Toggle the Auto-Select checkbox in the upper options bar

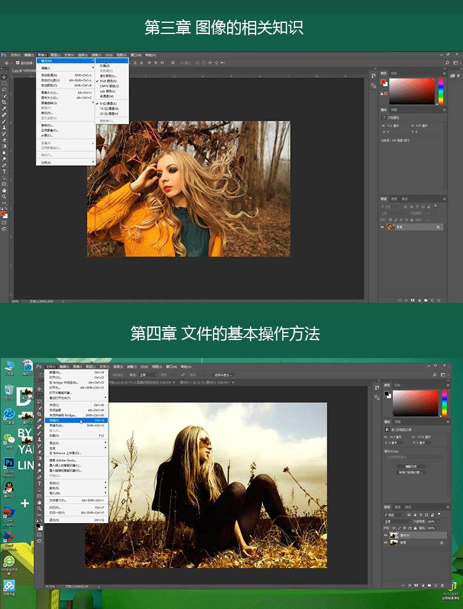pos(17,62)
